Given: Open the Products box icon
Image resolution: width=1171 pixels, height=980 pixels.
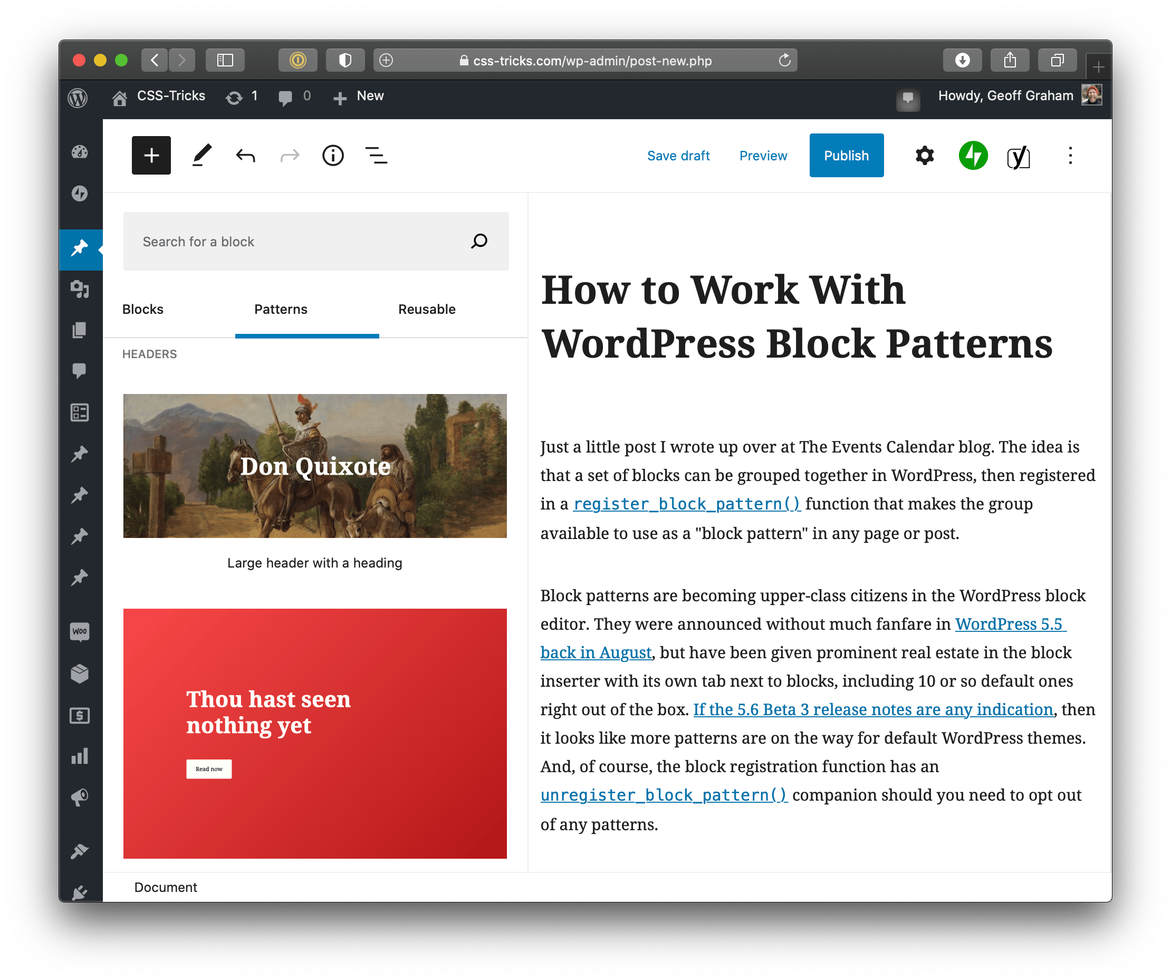Looking at the screenshot, I should point(80,674).
